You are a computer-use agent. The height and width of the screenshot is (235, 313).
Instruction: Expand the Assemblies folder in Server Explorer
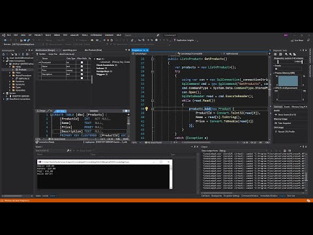point(10,90)
